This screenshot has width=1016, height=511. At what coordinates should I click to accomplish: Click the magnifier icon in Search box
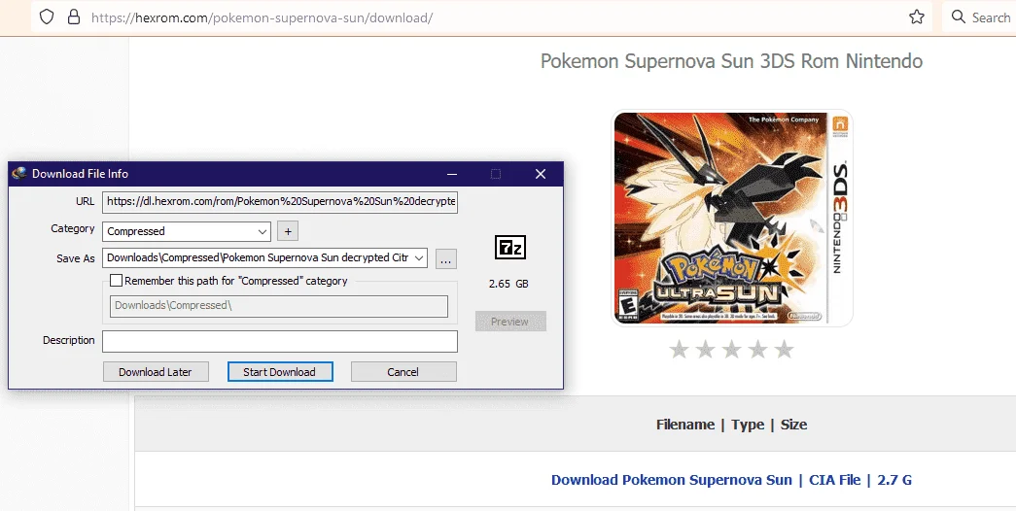(959, 17)
